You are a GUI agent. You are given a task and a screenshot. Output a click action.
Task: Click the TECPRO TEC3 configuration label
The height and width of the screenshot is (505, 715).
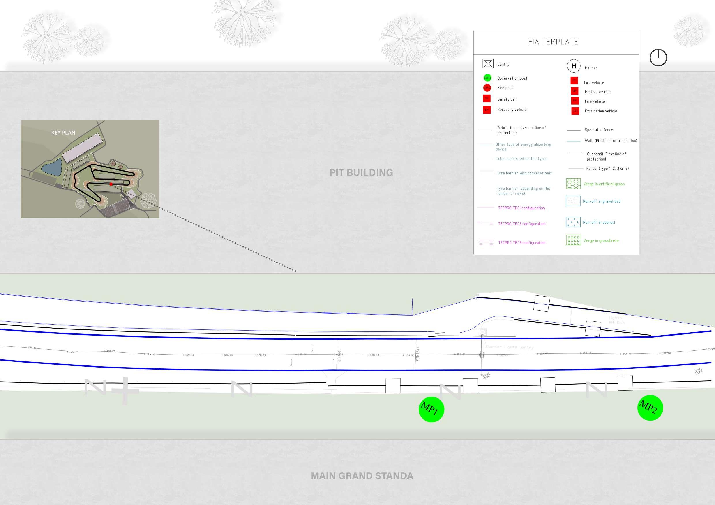tap(522, 243)
